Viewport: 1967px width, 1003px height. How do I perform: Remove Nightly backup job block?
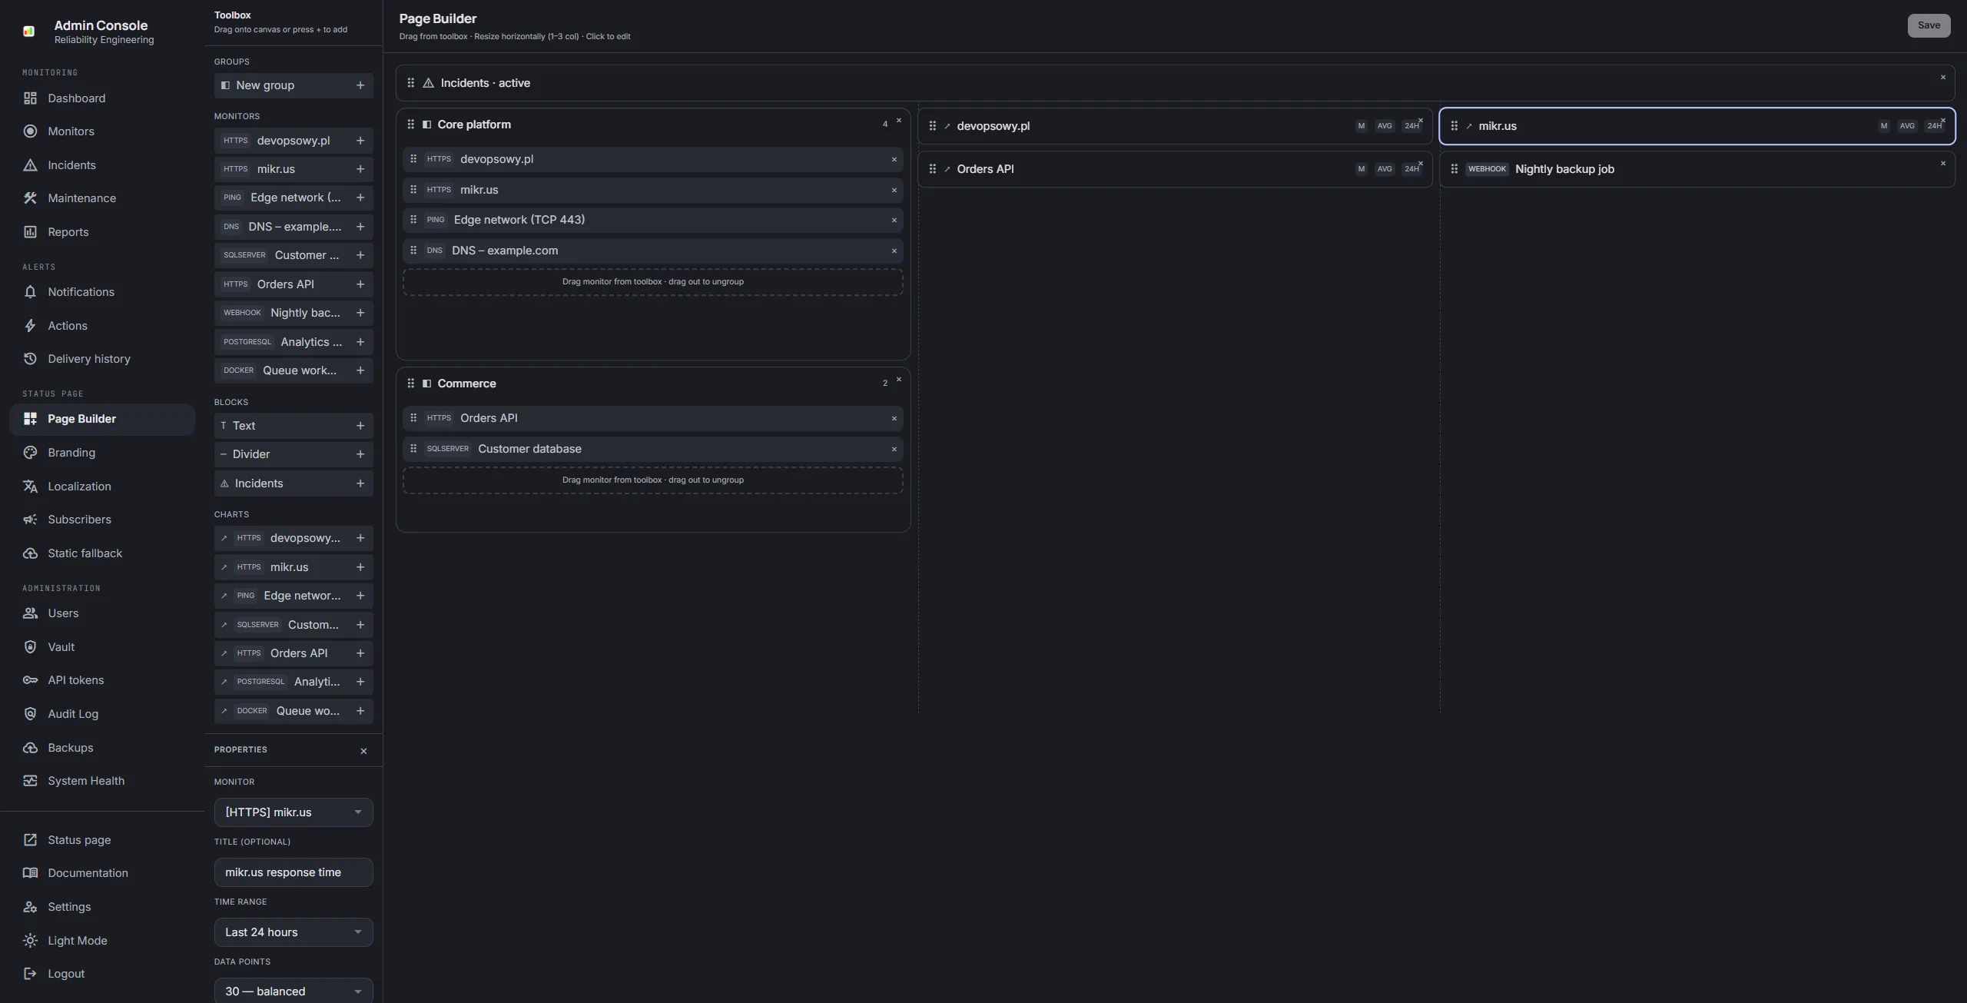[x=1943, y=163]
